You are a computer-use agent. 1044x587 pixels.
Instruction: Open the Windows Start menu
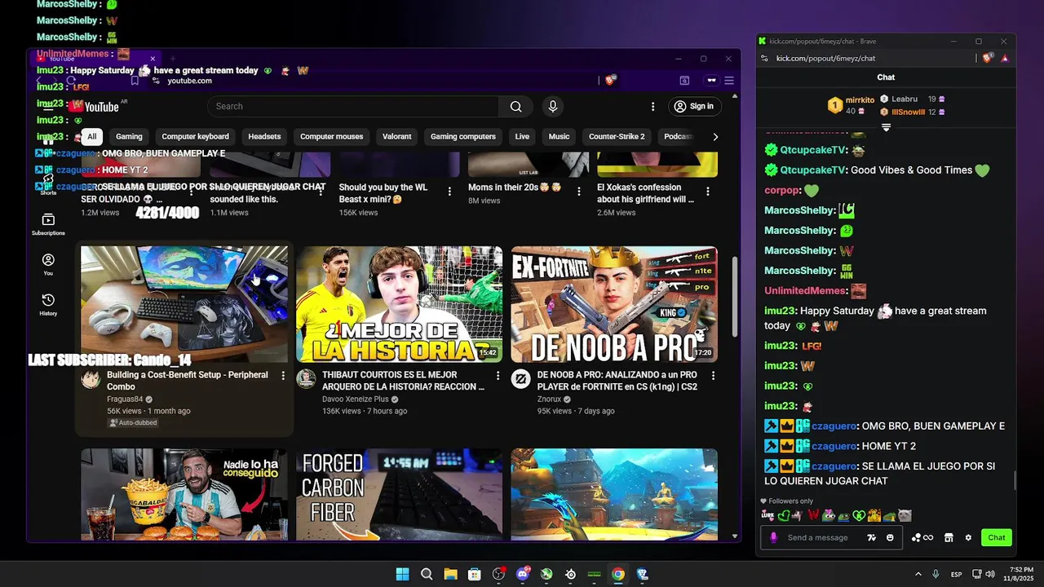coord(402,574)
